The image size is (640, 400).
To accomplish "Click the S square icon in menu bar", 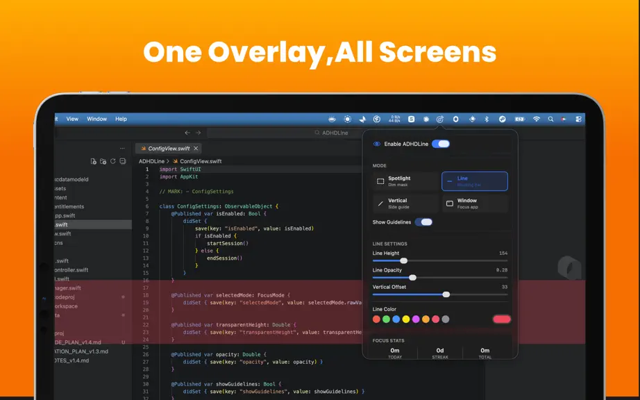I will coord(412,119).
